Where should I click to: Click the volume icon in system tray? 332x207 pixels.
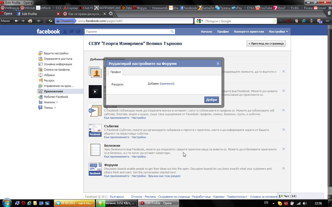(305, 203)
